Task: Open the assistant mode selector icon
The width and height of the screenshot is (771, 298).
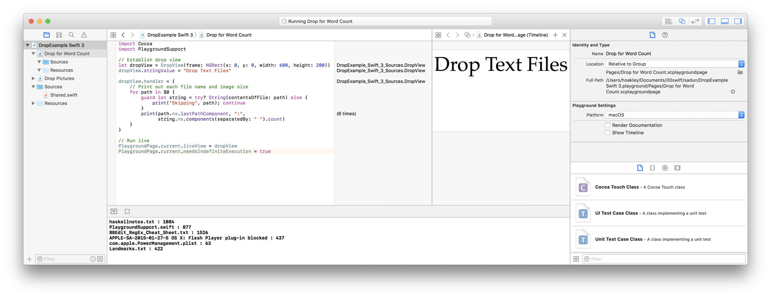Action: pos(467,35)
